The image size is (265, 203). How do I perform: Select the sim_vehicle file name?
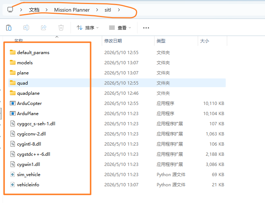(29, 174)
